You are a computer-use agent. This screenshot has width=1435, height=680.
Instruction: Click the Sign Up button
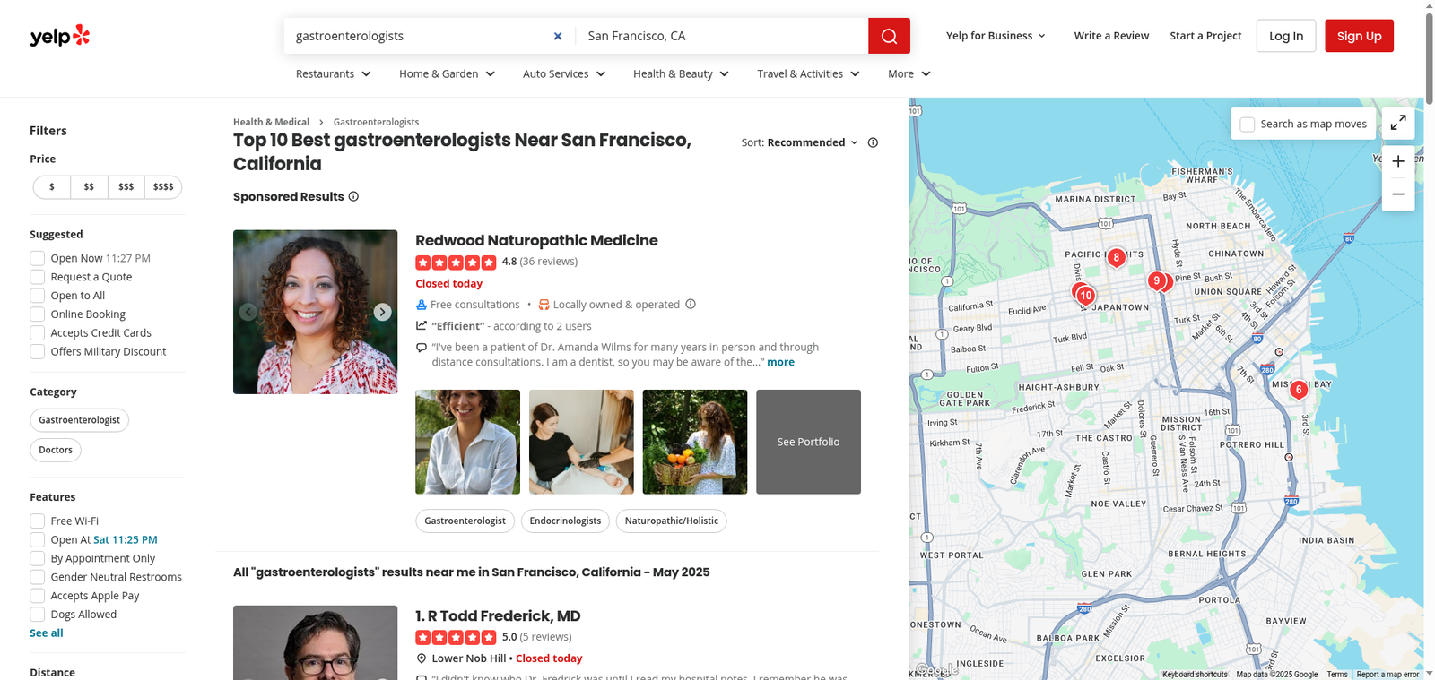click(1359, 36)
